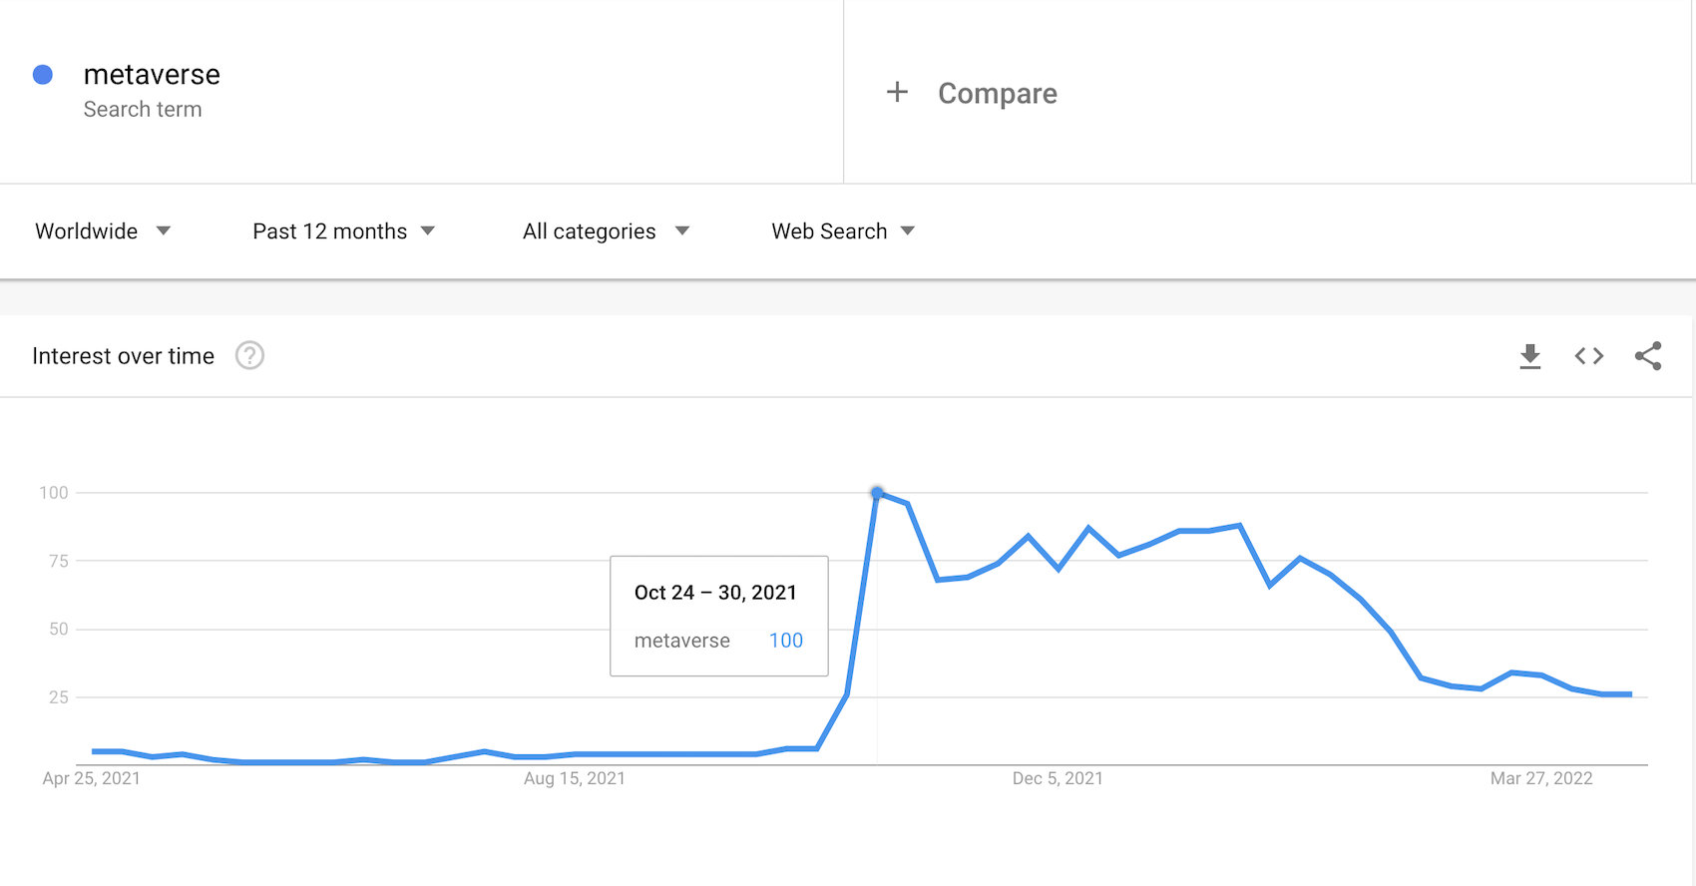Viewport: 1696px width, 886px height.
Task: Click the peak data point at 100
Action: click(x=877, y=493)
